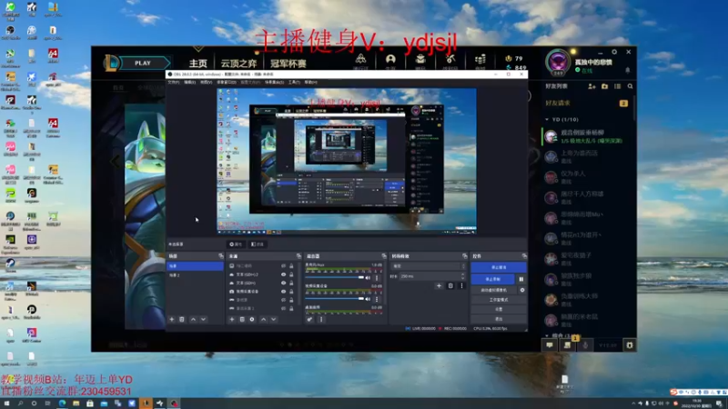
Task: Pop out the scenes dock panel
Action: pyautogui.click(x=221, y=256)
